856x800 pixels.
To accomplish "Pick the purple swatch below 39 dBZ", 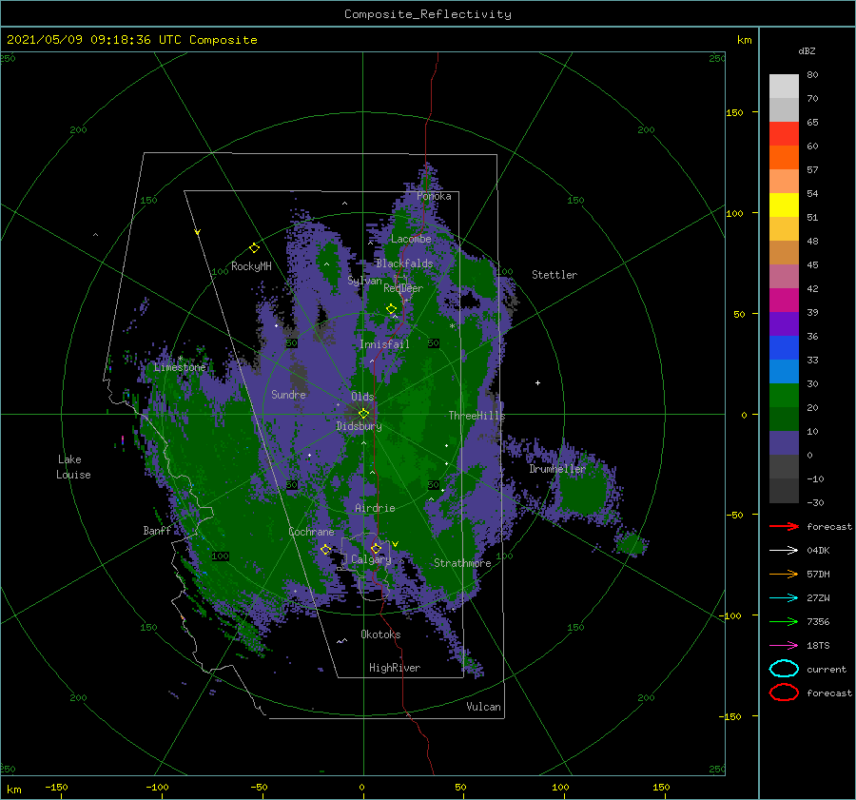I will 784,323.
